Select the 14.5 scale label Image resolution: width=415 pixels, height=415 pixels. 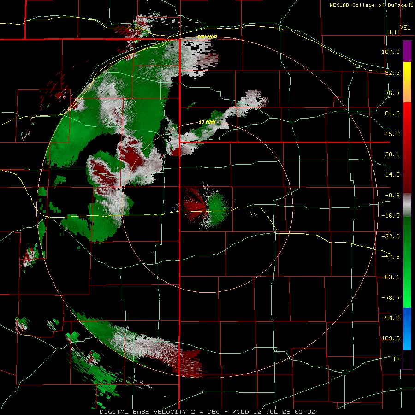point(392,175)
